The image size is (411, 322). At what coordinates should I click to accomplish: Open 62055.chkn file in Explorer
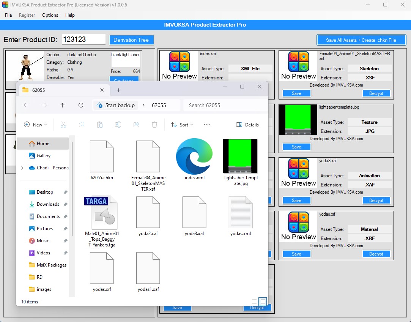point(102,160)
